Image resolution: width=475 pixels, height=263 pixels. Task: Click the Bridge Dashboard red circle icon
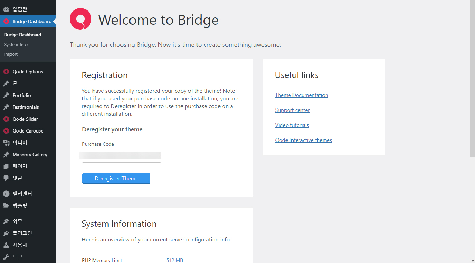pyautogui.click(x=6, y=21)
